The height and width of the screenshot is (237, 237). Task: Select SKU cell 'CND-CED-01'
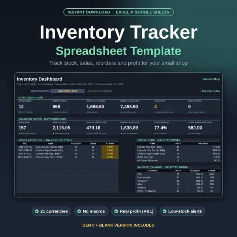pyautogui.click(x=25, y=150)
